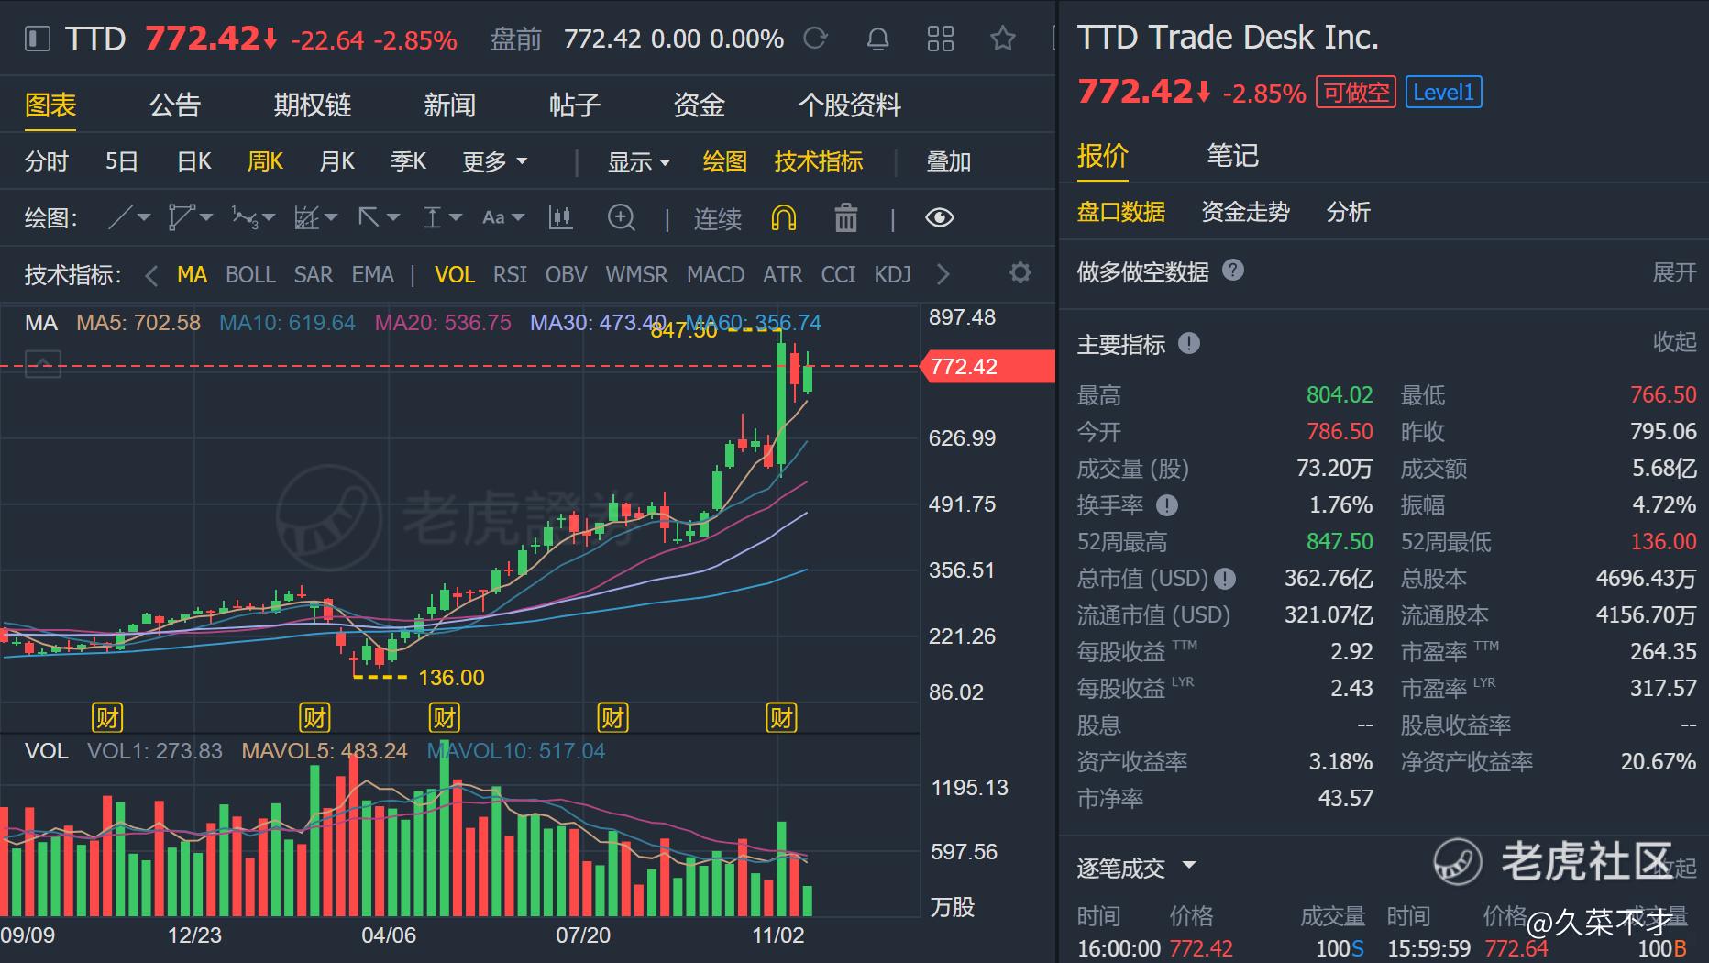Select the Aa text annotation tool
The width and height of the screenshot is (1709, 963).
click(493, 217)
